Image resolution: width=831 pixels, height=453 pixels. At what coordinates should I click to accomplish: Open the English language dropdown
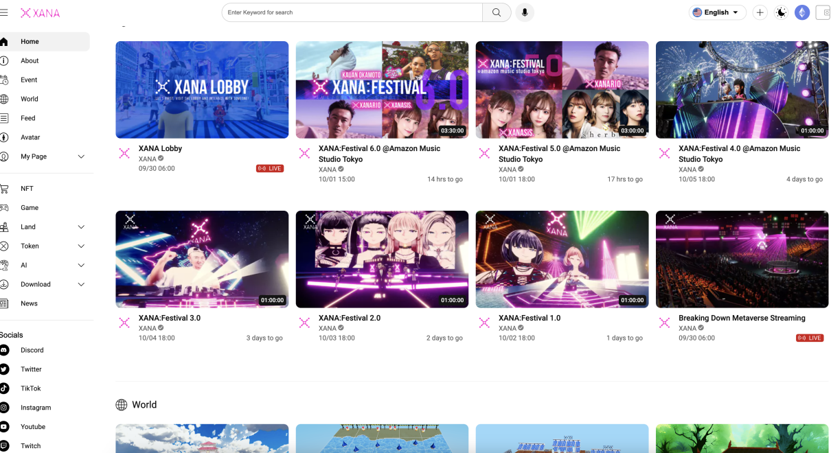717,12
